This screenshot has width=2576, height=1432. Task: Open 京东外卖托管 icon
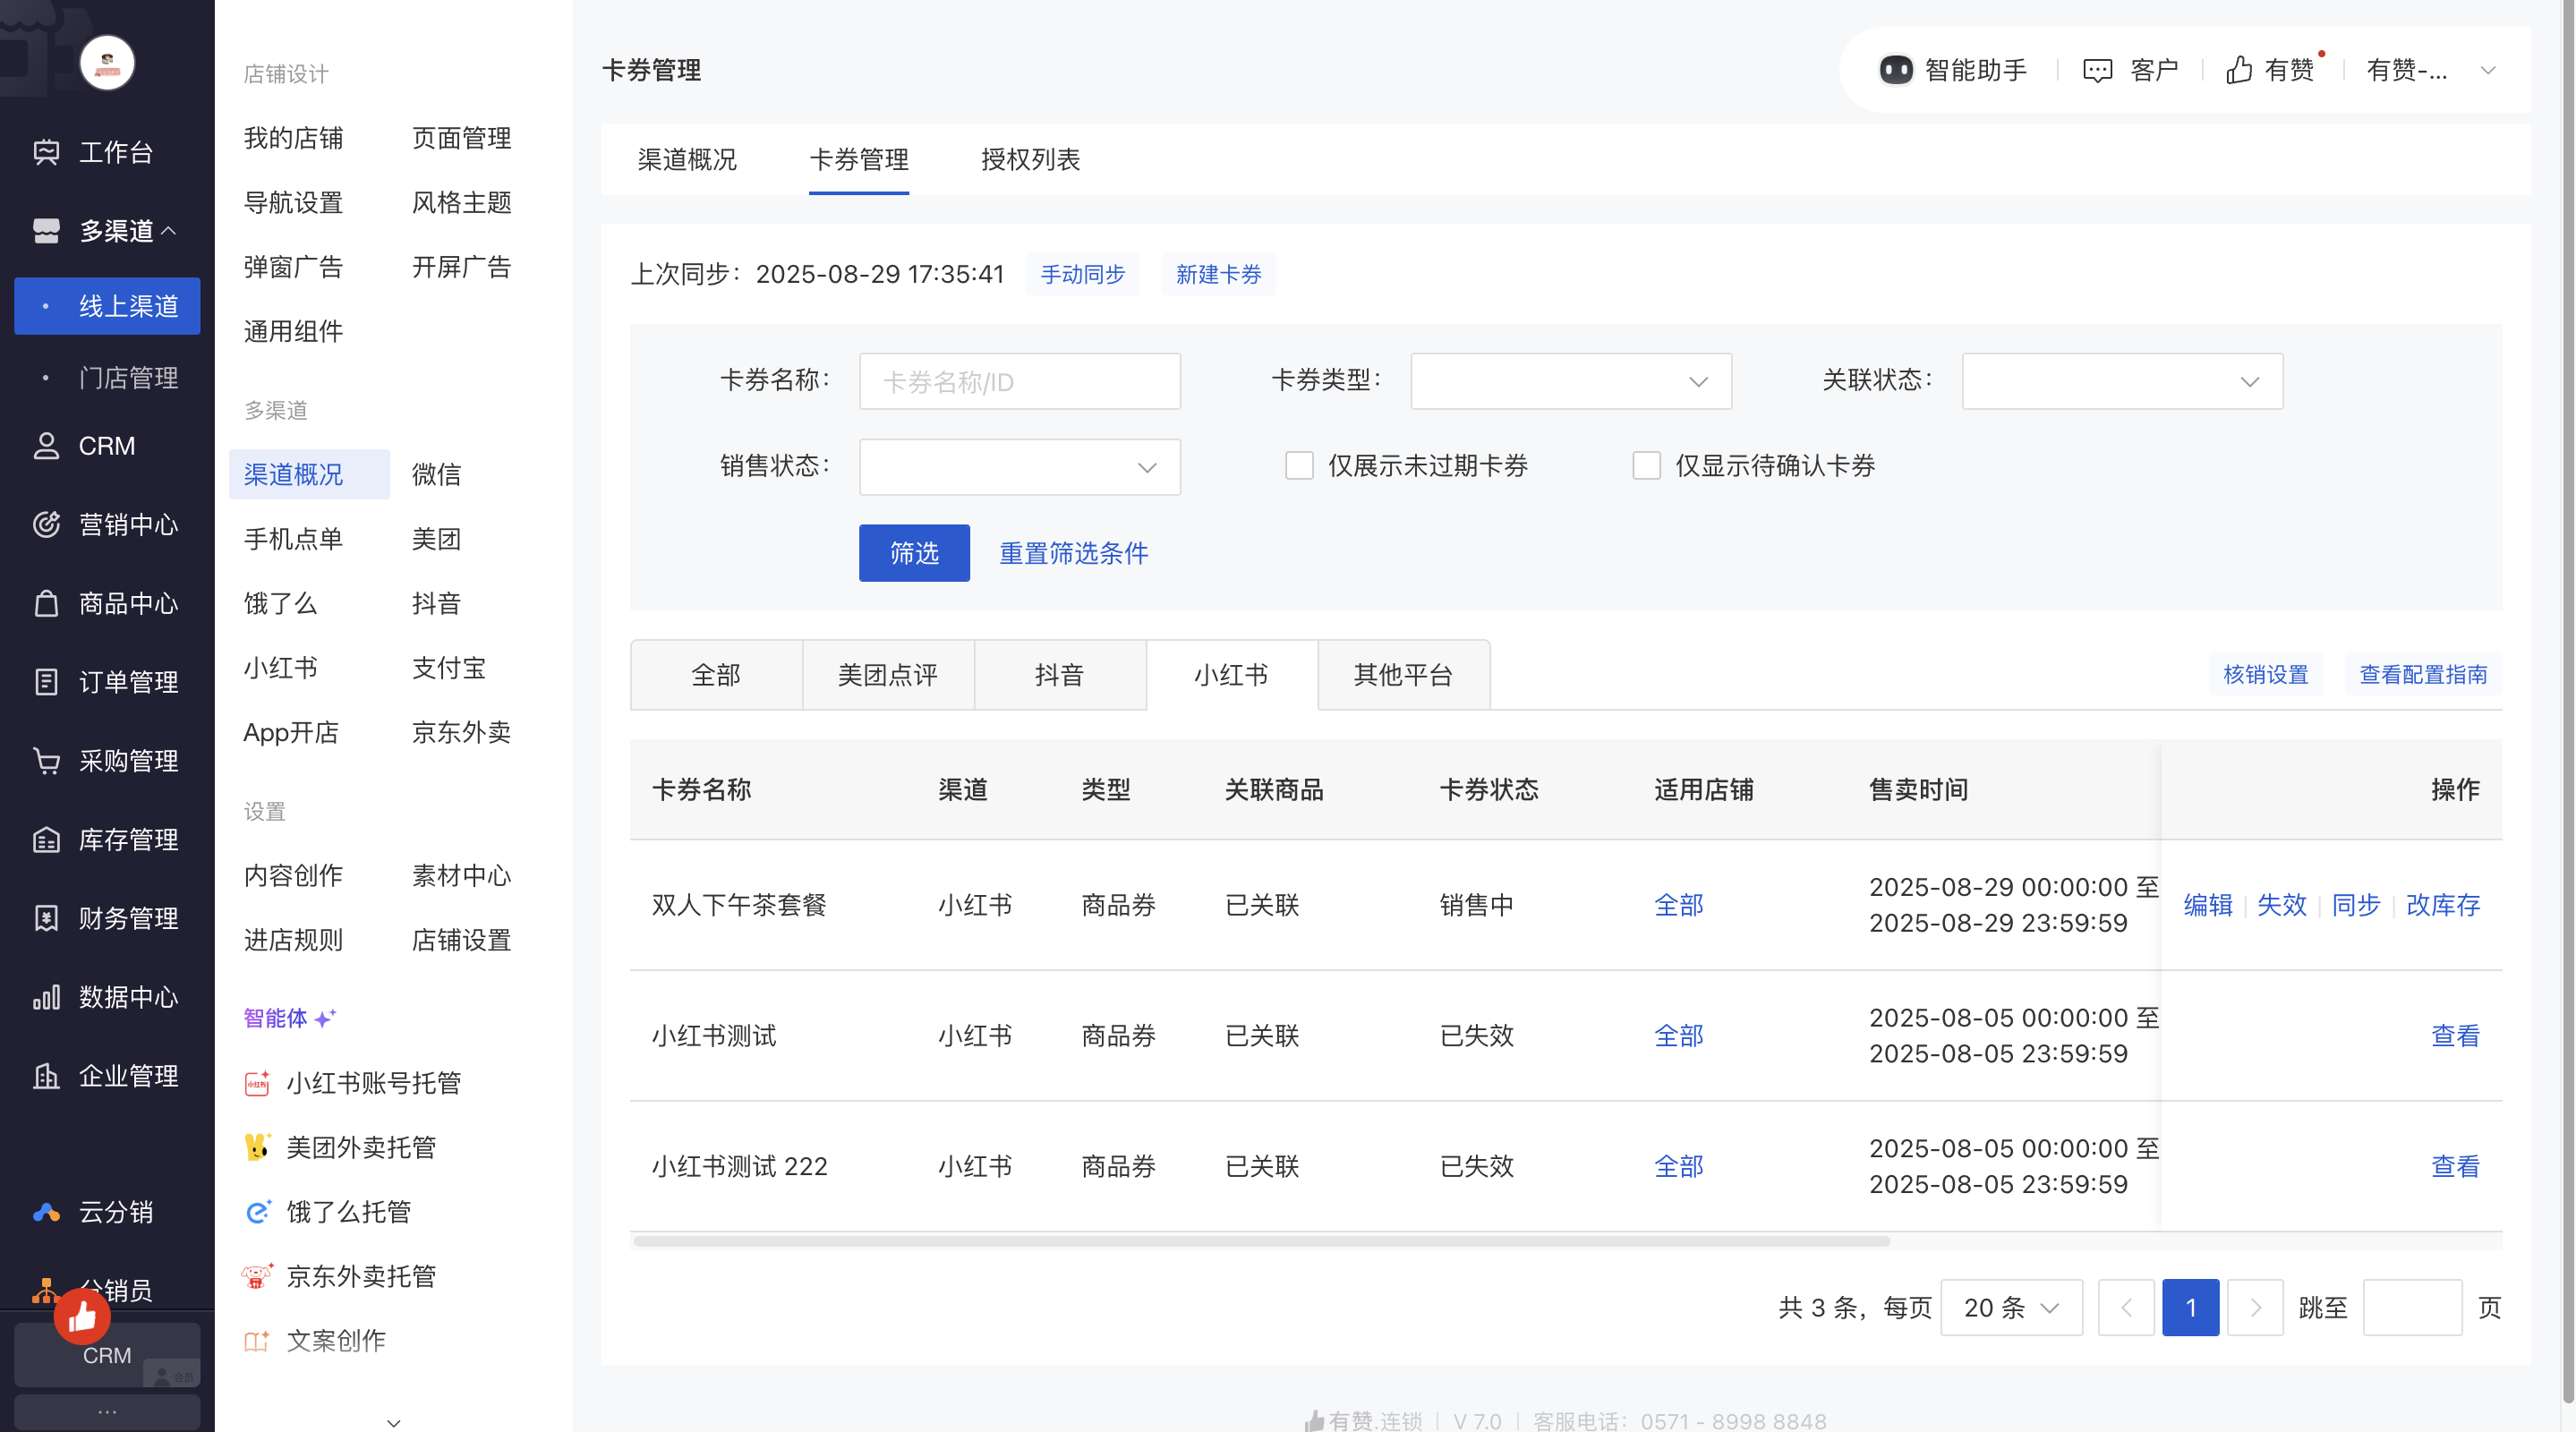point(257,1276)
